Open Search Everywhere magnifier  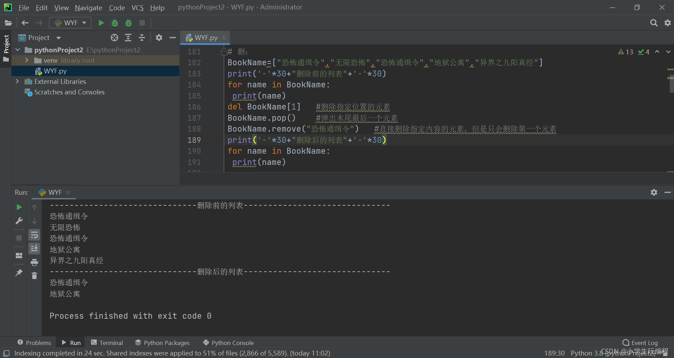[x=654, y=23]
